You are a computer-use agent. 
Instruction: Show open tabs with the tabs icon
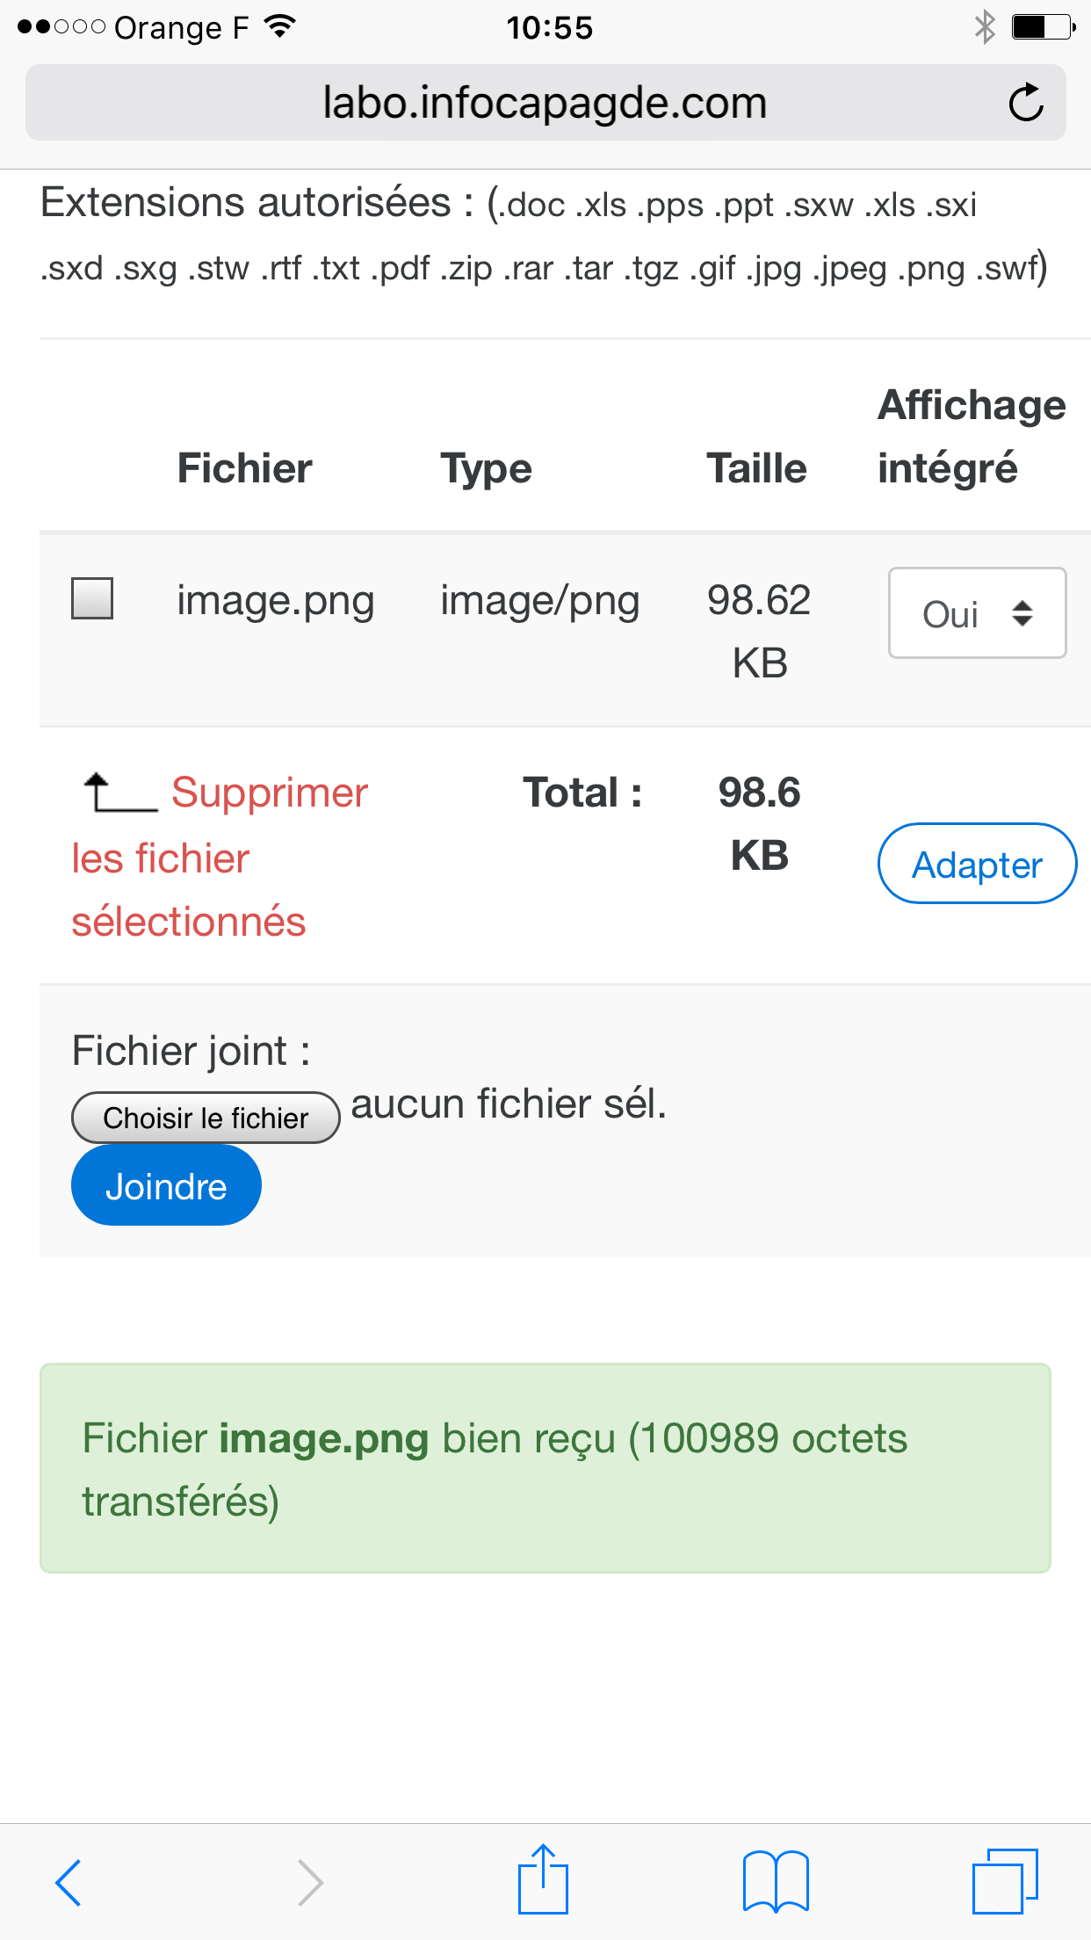click(1005, 1881)
